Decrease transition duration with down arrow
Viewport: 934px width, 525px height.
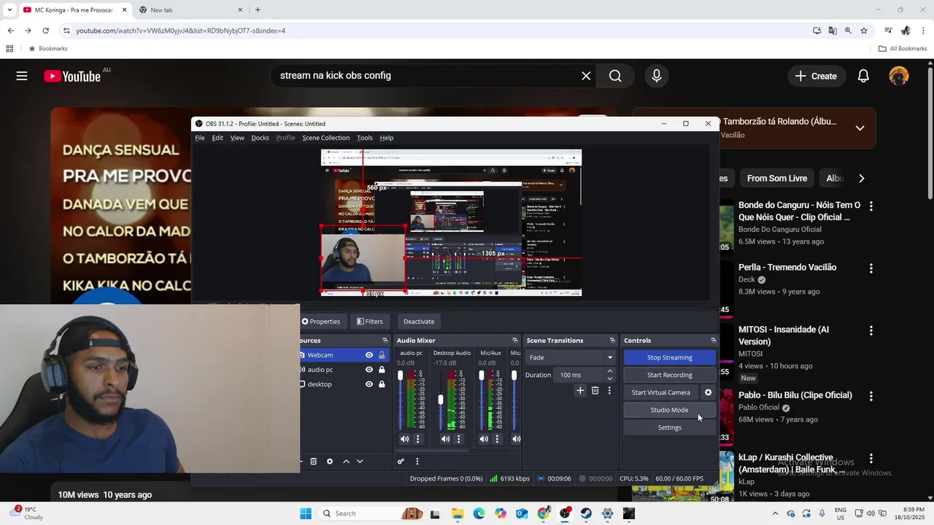point(610,378)
